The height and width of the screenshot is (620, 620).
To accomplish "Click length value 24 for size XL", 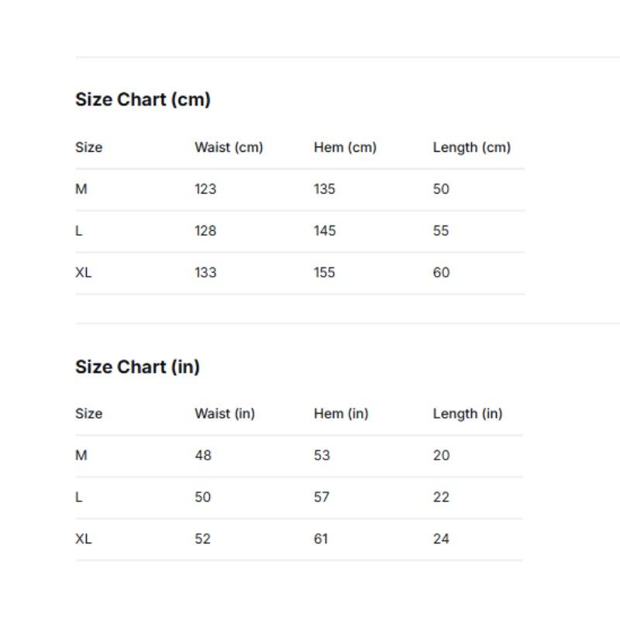I will pyautogui.click(x=441, y=539).
